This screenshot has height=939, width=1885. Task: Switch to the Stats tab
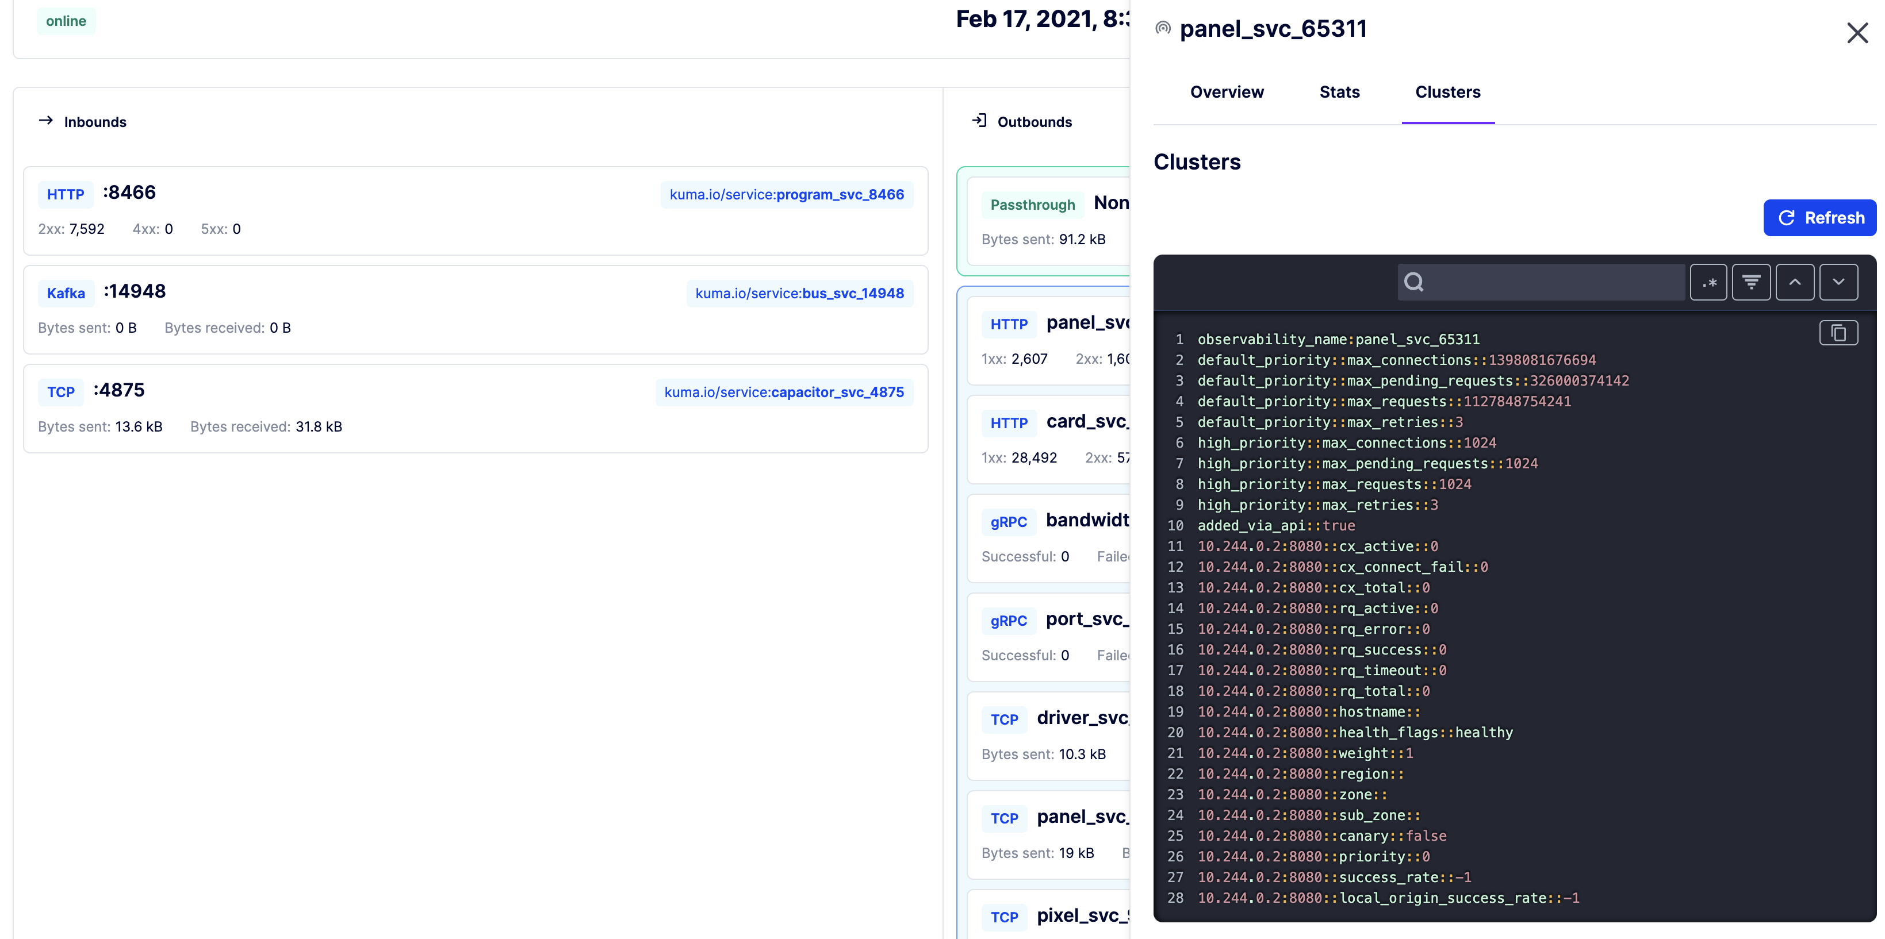[x=1339, y=92]
